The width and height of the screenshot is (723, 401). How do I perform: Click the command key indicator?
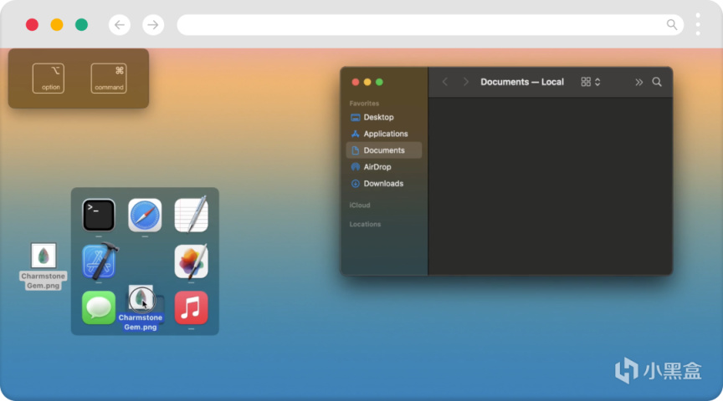click(x=109, y=79)
